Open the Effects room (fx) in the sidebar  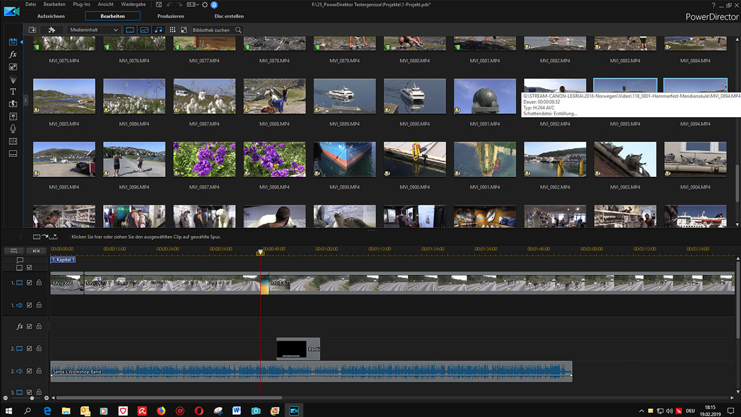pos(13,54)
